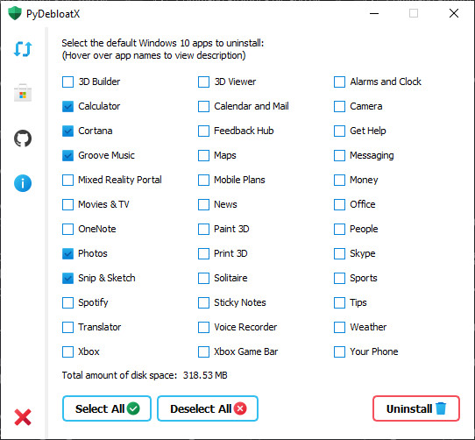Click the refresh arrows sidebar icon

click(23, 49)
